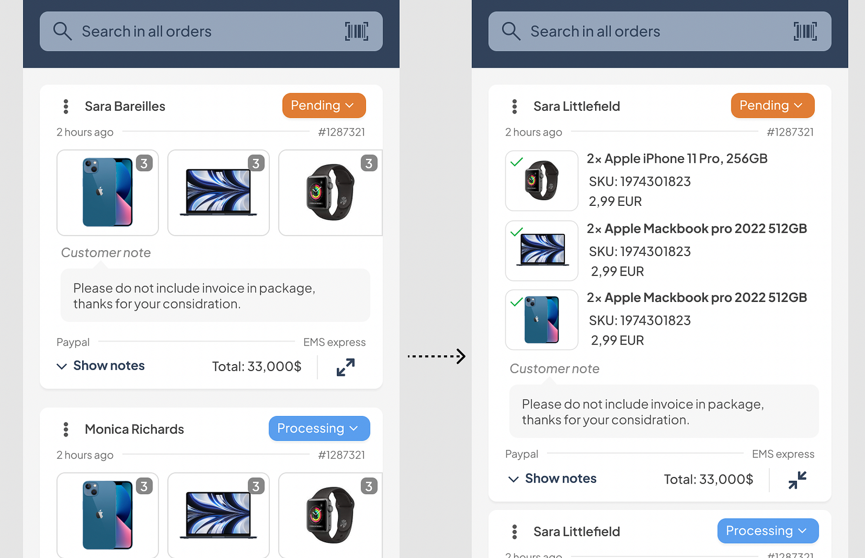Screen dimensions: 865x558
Task: Expand Show notes in Sara Bareilles order
Action: point(101,366)
